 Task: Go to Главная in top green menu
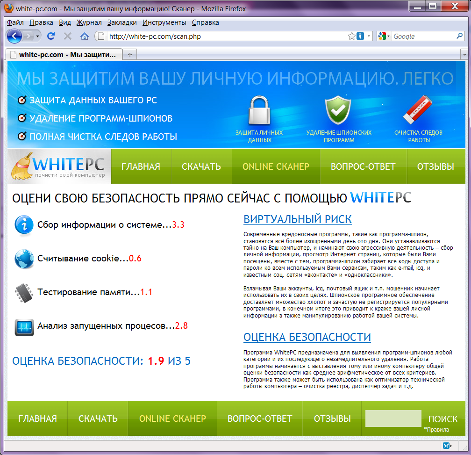(x=141, y=166)
